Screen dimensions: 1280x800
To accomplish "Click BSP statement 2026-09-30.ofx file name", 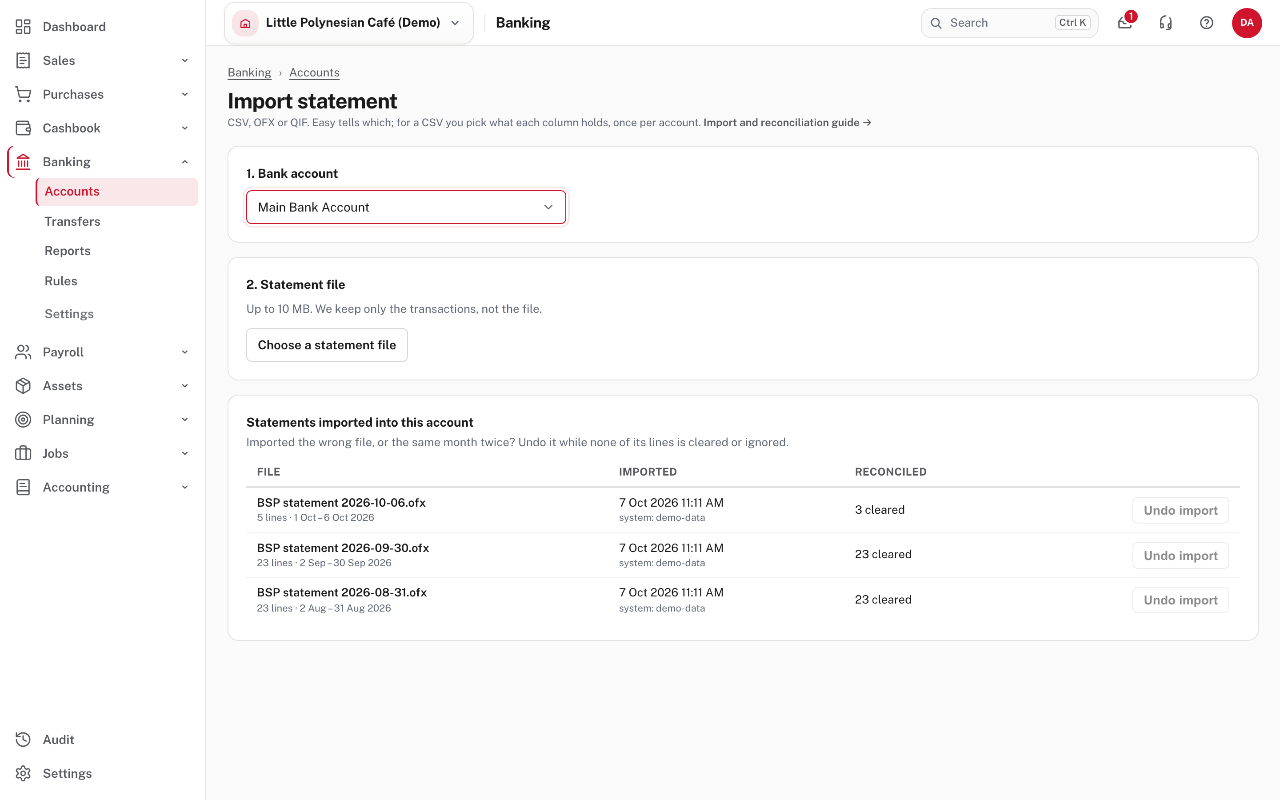I will [343, 548].
